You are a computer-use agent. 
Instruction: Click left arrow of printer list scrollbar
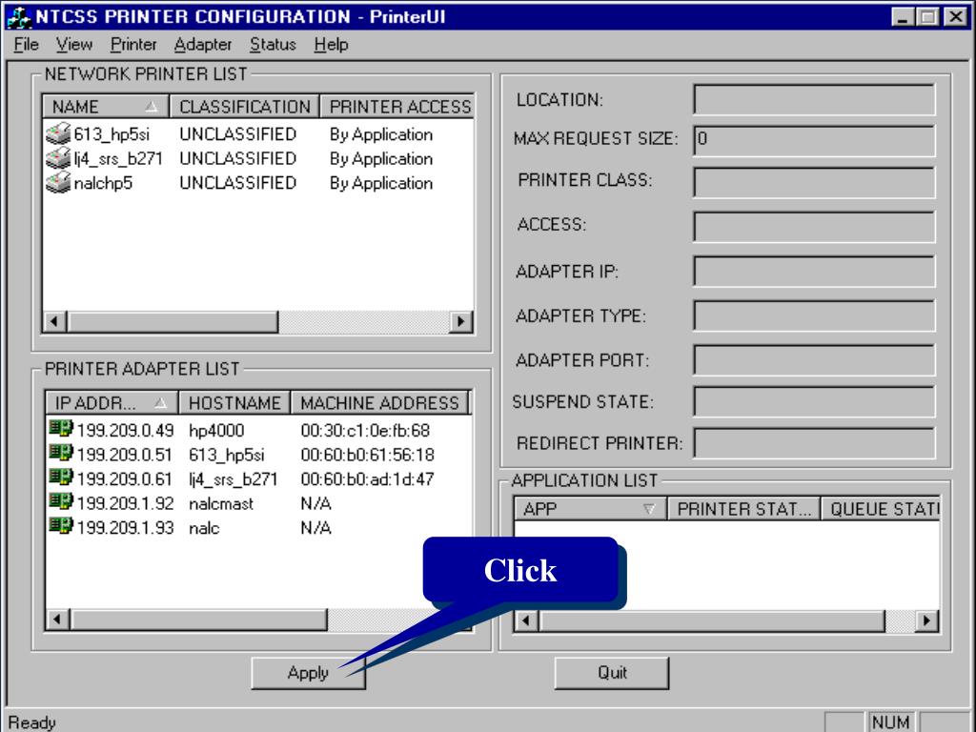coord(55,321)
